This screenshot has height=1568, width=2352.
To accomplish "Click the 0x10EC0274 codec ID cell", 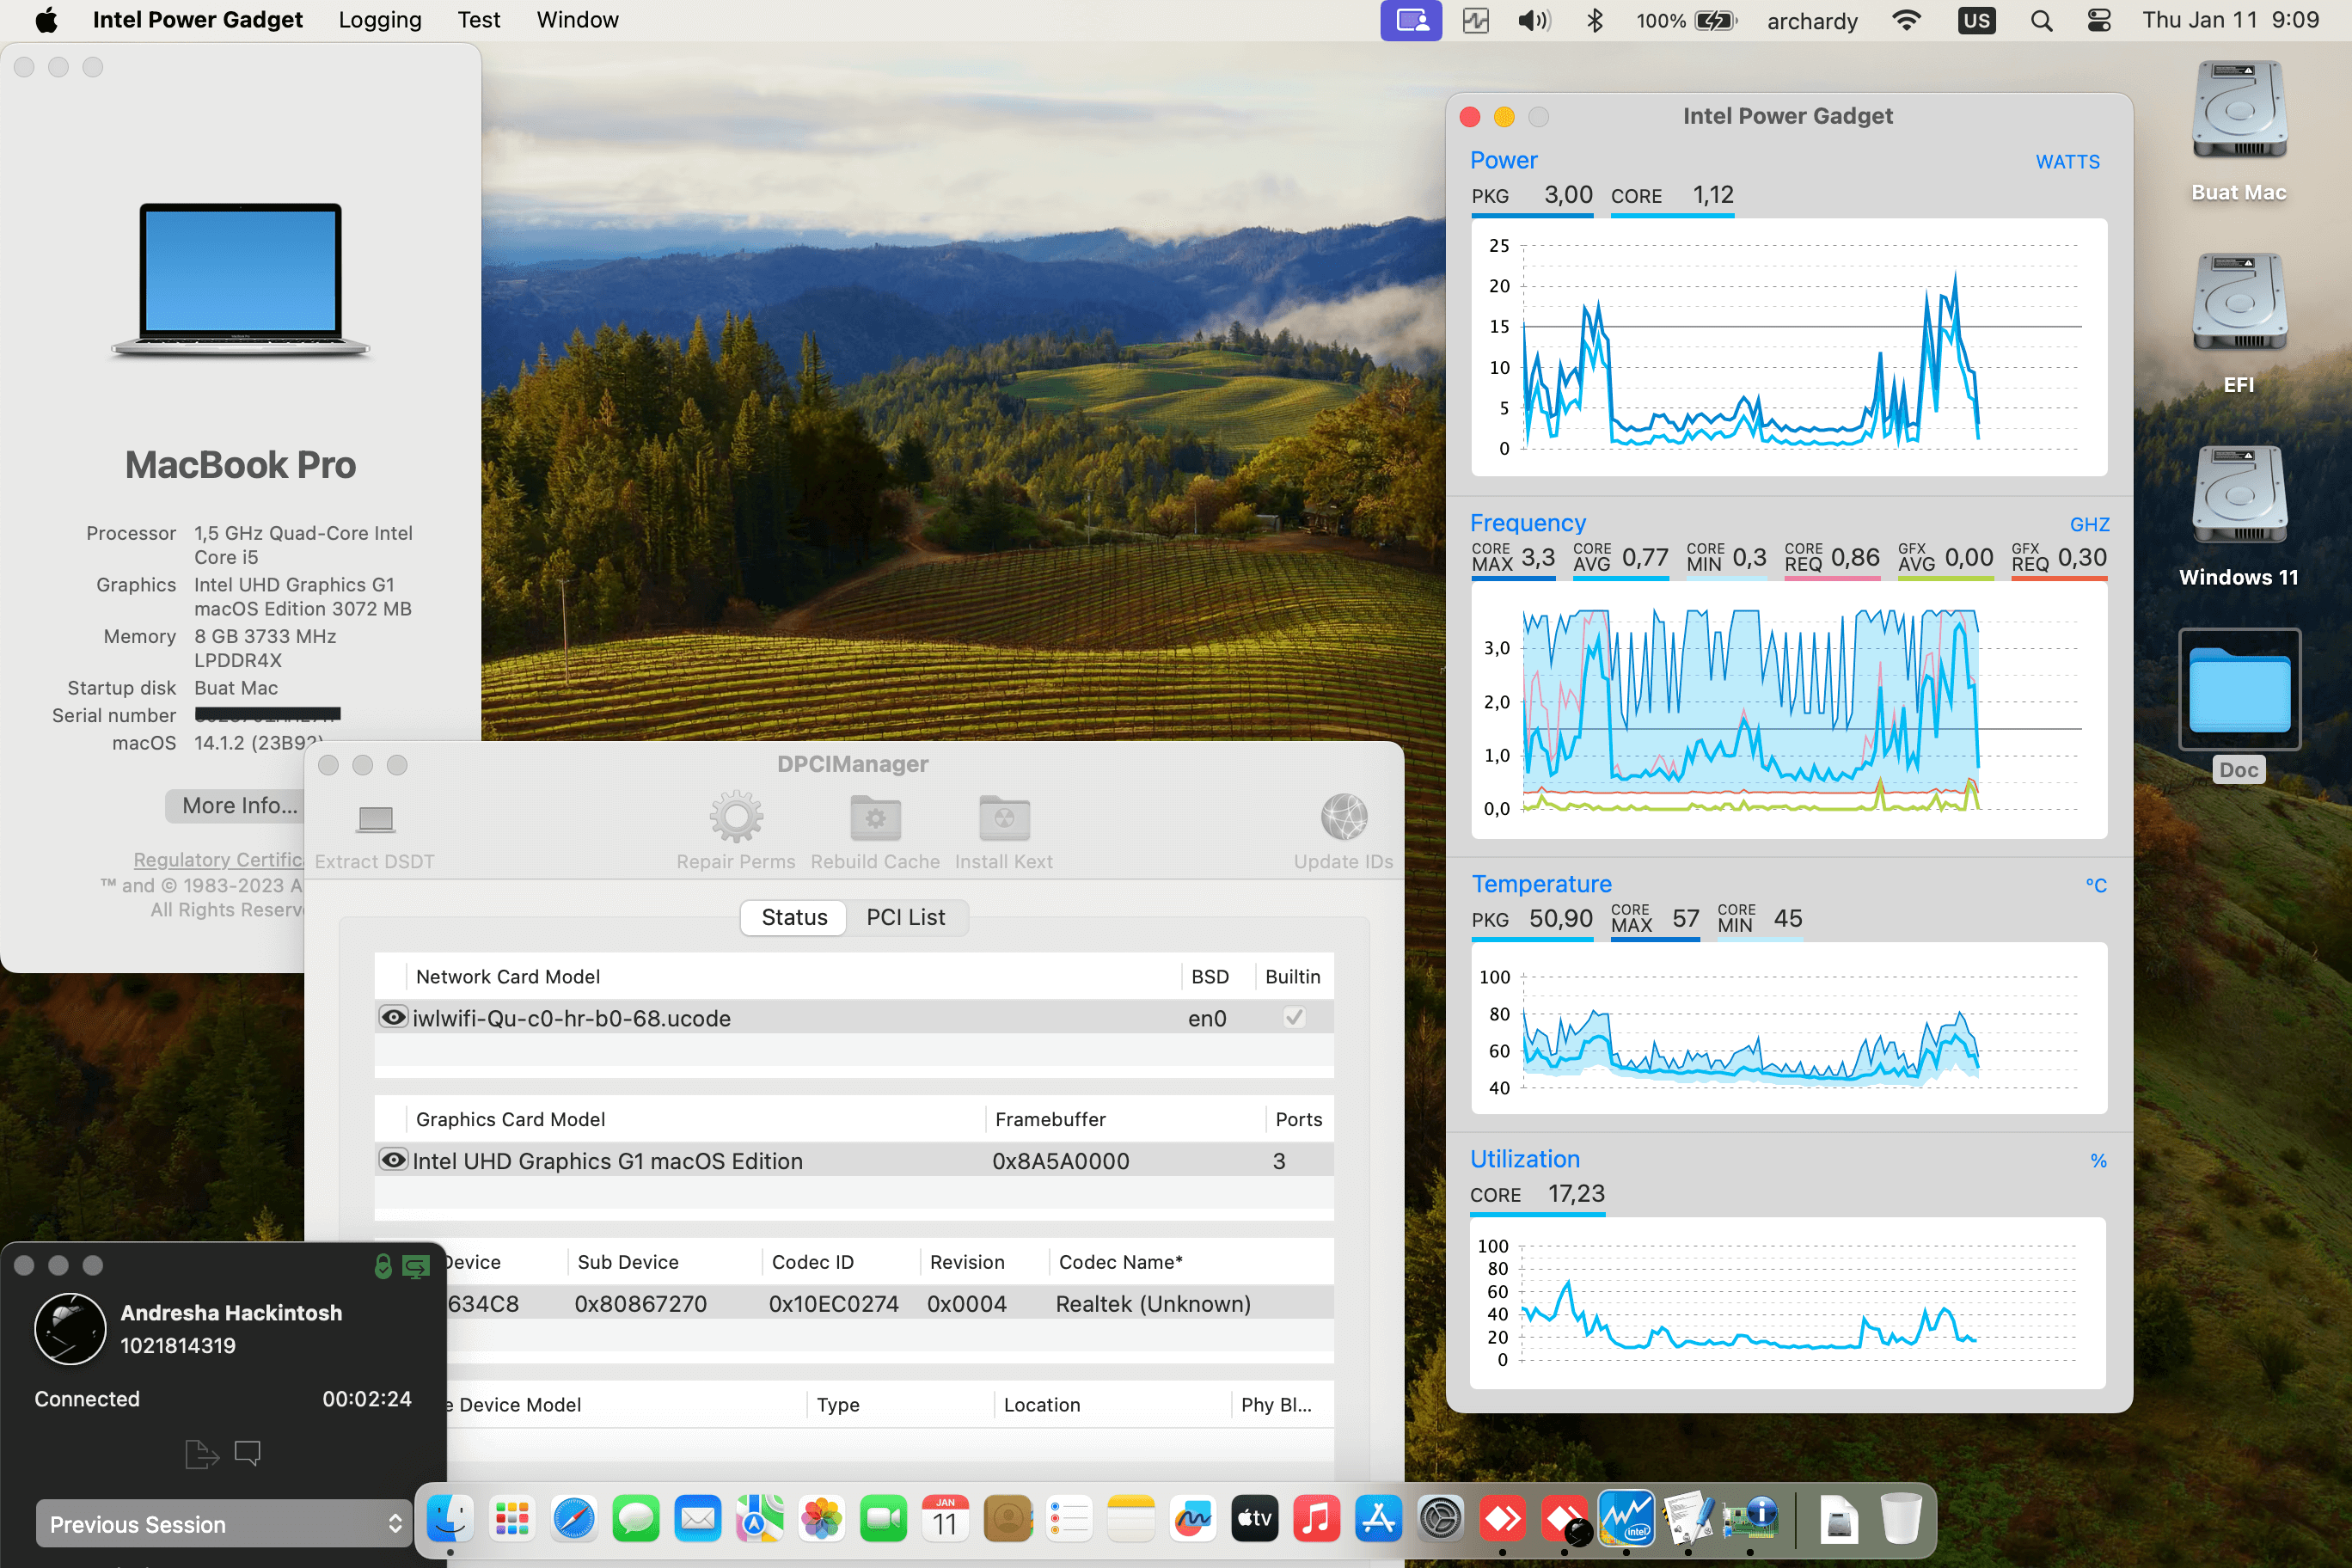I will [833, 1304].
